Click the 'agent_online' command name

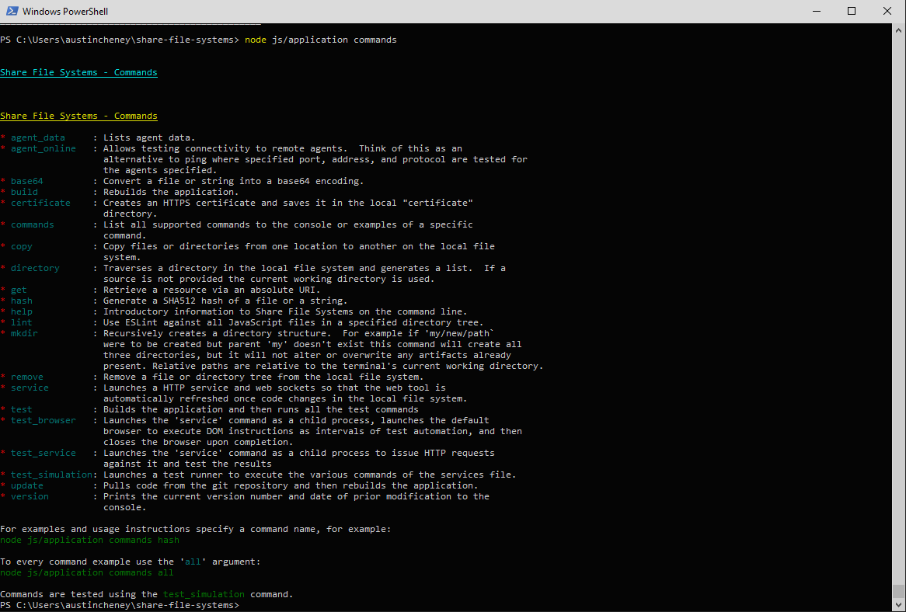(x=44, y=148)
